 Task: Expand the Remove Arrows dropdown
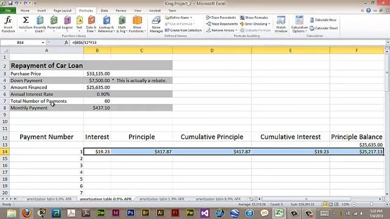[236, 30]
